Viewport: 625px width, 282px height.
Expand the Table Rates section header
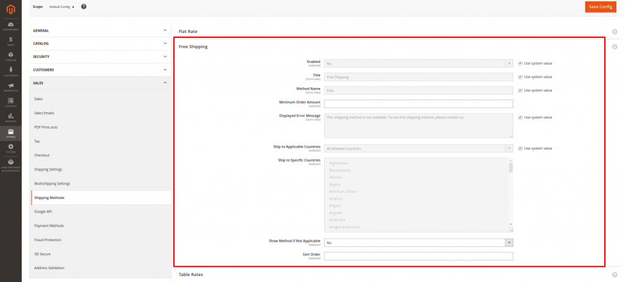[190, 275]
